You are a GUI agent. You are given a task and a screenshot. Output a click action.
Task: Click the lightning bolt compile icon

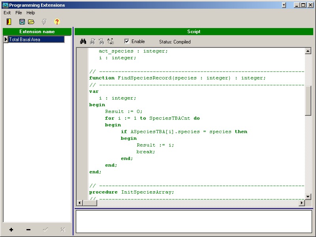tap(44, 22)
